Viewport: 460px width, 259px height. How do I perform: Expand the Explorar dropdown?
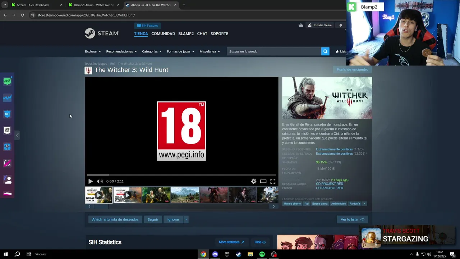[93, 51]
